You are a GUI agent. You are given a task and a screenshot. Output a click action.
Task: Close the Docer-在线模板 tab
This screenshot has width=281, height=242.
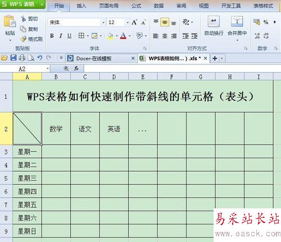[x=133, y=58]
